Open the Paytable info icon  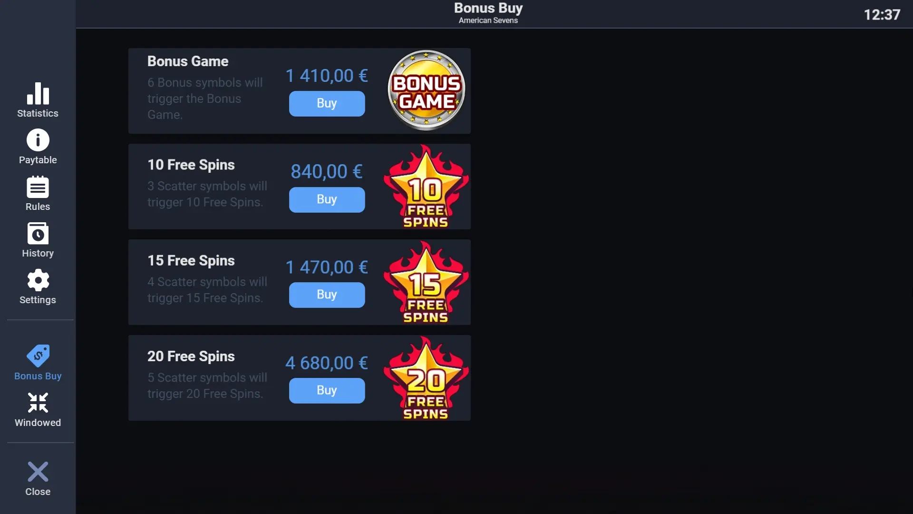coord(38,140)
